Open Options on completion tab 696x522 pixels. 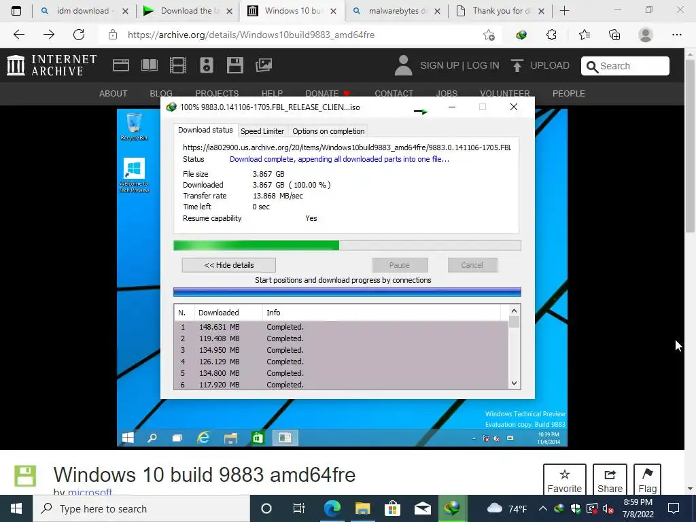point(328,131)
